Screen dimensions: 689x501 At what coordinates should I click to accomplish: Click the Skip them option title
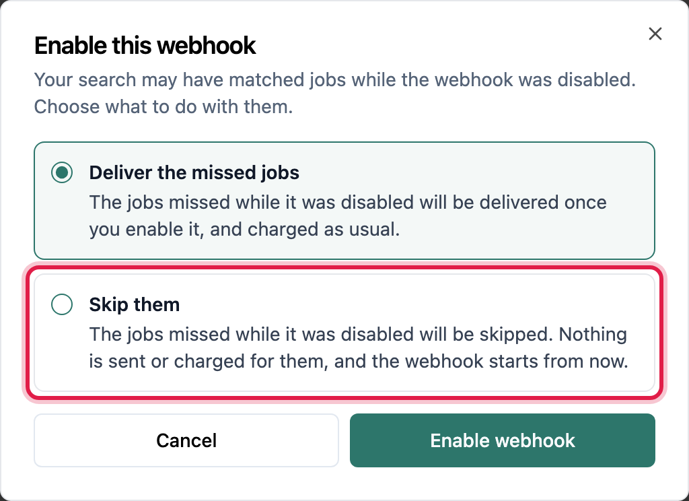(x=135, y=304)
